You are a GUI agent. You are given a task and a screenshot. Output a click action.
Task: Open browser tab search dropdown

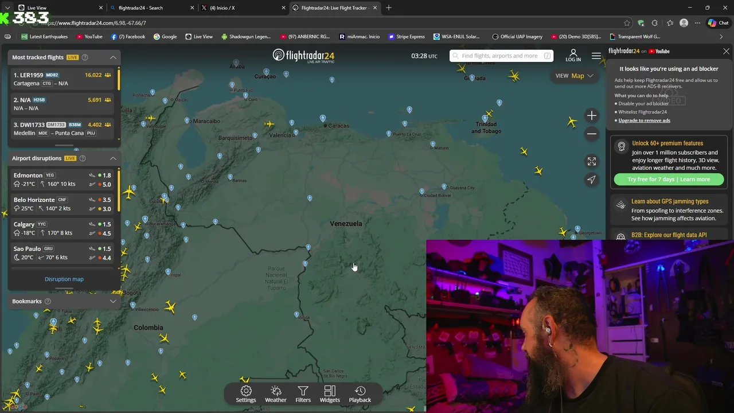click(x=7, y=7)
